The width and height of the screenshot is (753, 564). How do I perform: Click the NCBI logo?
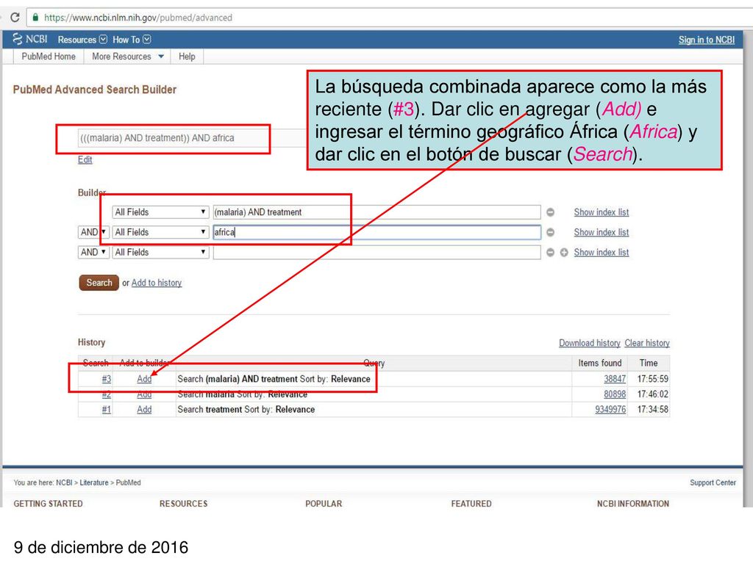coord(29,40)
